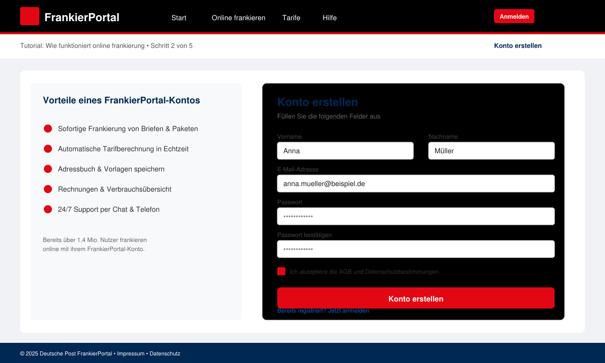
Task: Click the Passwort input field
Action: 416,216
